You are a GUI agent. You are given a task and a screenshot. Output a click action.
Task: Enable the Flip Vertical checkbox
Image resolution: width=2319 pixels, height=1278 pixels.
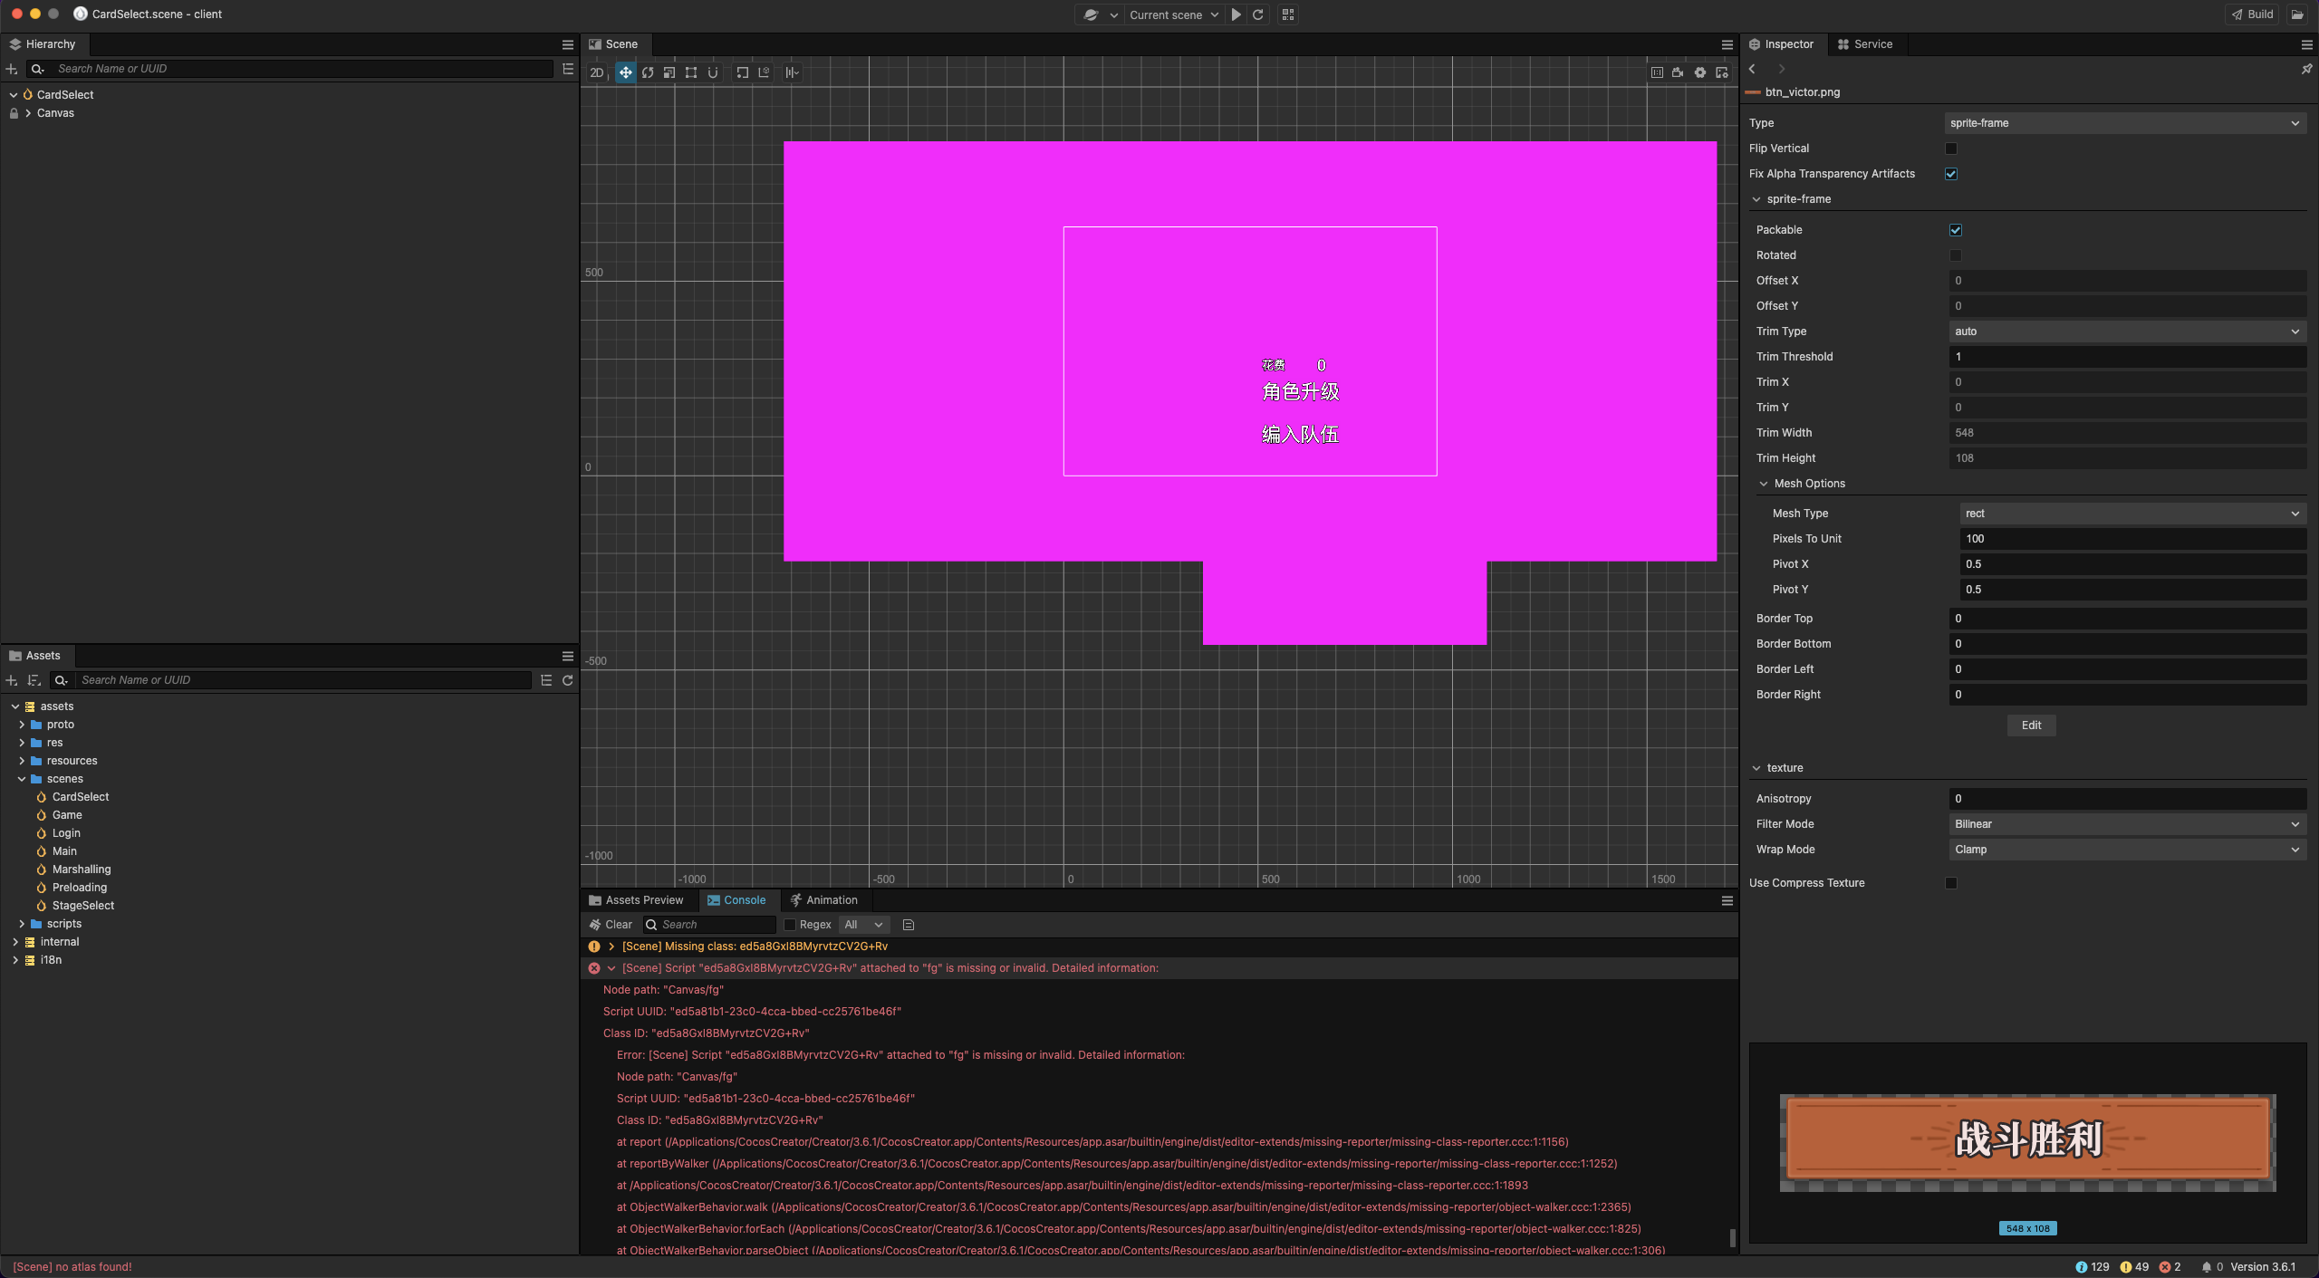pos(1951,149)
